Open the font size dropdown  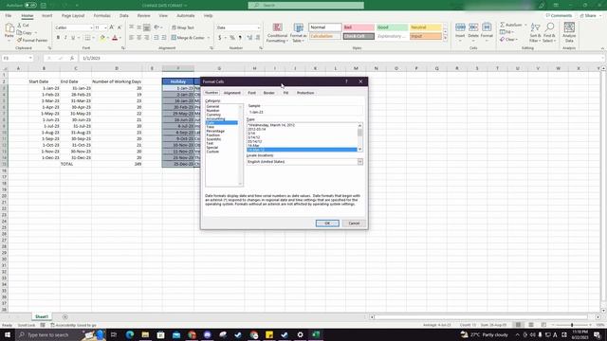coord(105,27)
